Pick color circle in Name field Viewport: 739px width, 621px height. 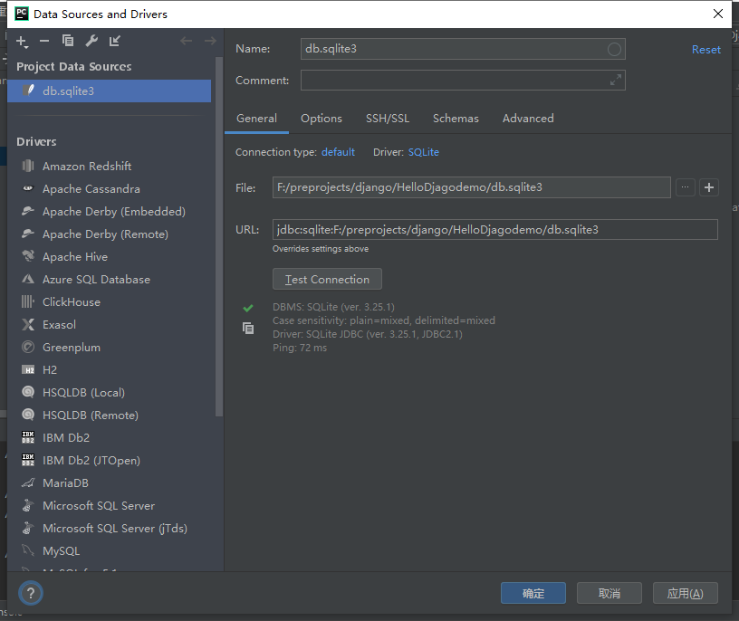(x=614, y=49)
